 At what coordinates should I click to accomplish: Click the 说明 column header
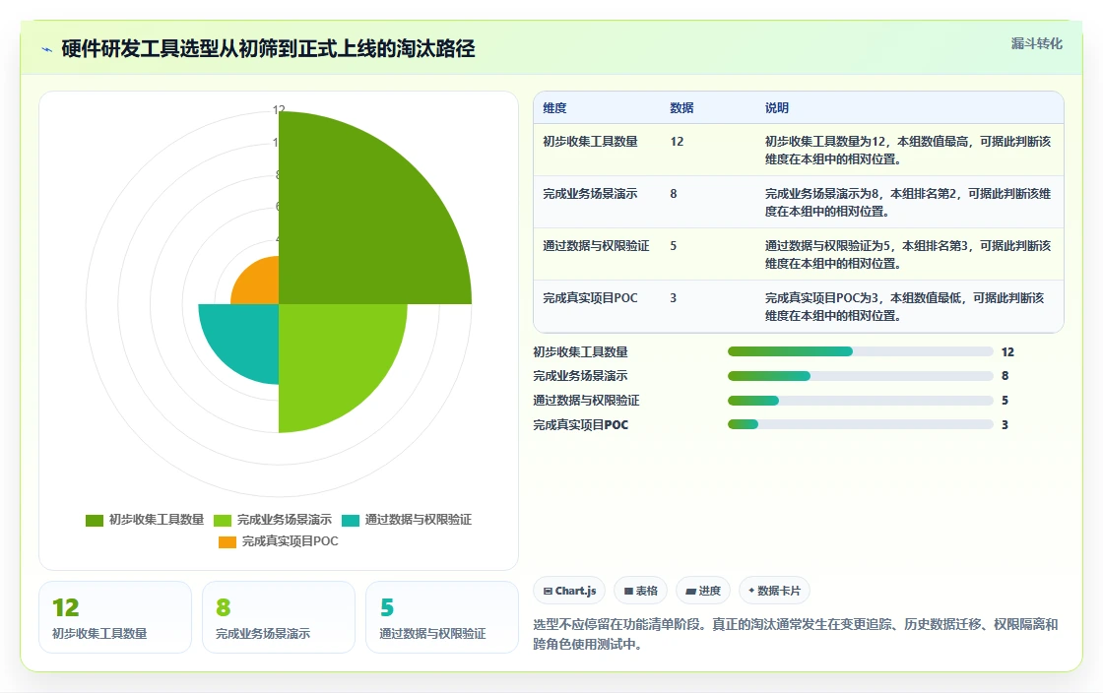click(777, 108)
